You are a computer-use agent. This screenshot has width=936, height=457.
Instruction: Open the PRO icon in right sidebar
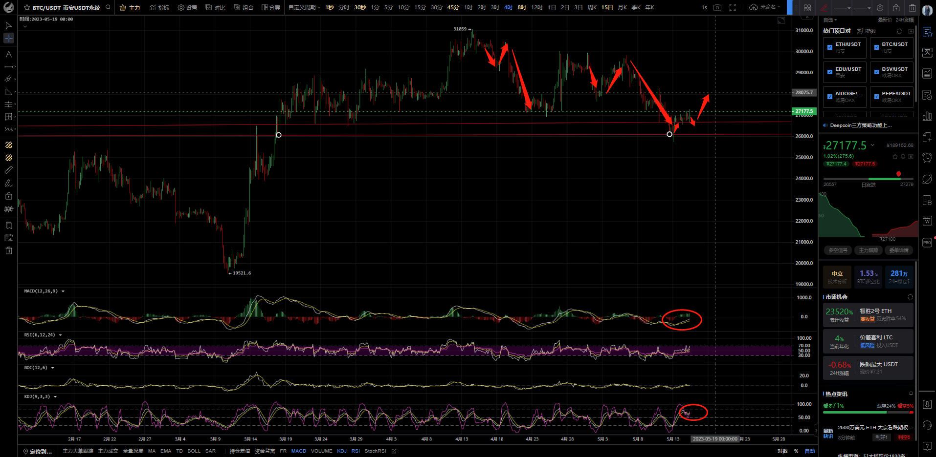click(x=927, y=242)
